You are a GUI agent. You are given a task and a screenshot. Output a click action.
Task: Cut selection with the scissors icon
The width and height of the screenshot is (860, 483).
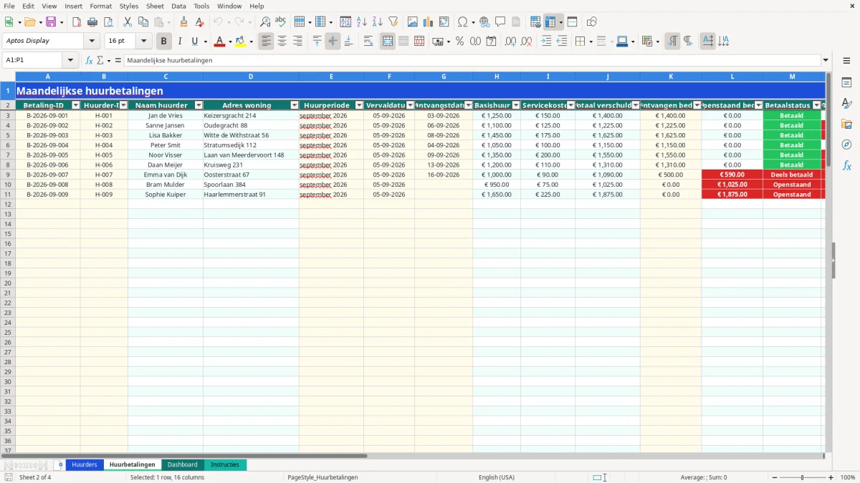(x=127, y=22)
